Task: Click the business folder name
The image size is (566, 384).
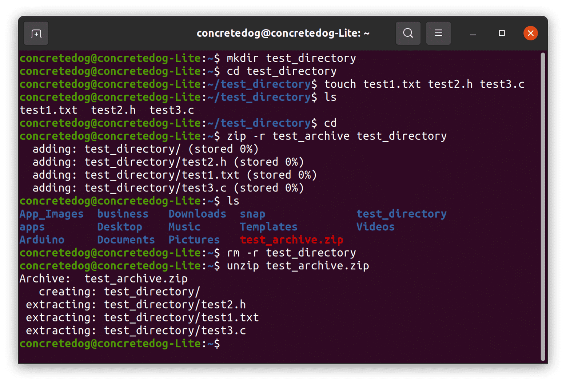Action: click(x=123, y=214)
